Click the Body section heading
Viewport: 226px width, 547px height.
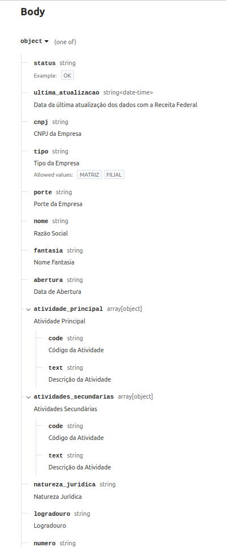point(33,12)
